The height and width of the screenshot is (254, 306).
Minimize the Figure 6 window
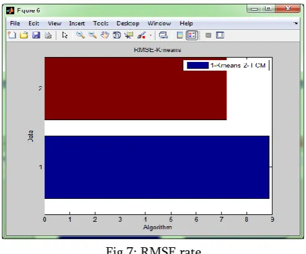click(x=254, y=9)
